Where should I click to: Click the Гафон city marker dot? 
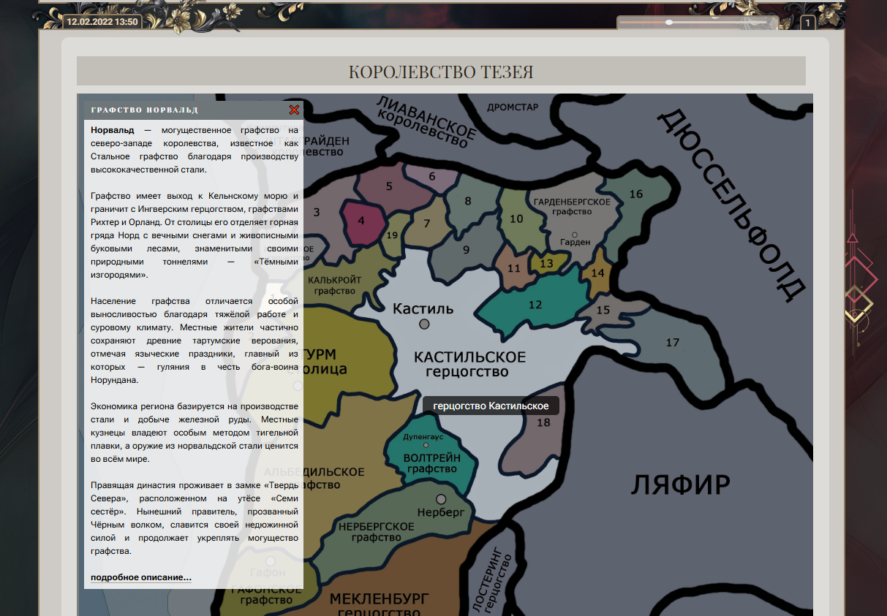point(271,561)
